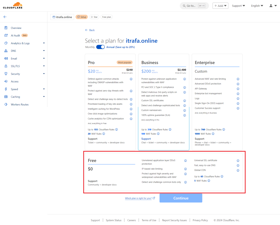The width and height of the screenshot is (280, 225).
Task: Click info icon next to 100 WAF Rules
Action: point(158,134)
